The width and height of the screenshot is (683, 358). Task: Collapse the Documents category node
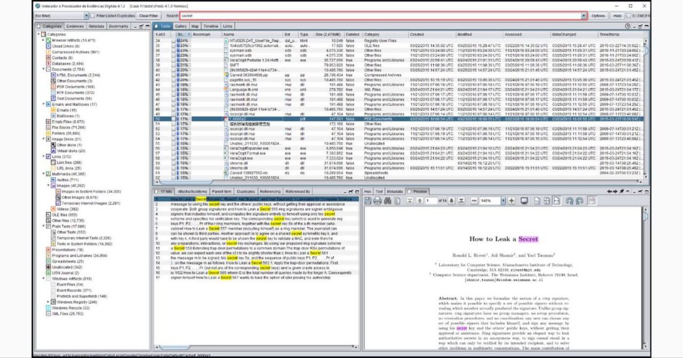click(x=44, y=69)
